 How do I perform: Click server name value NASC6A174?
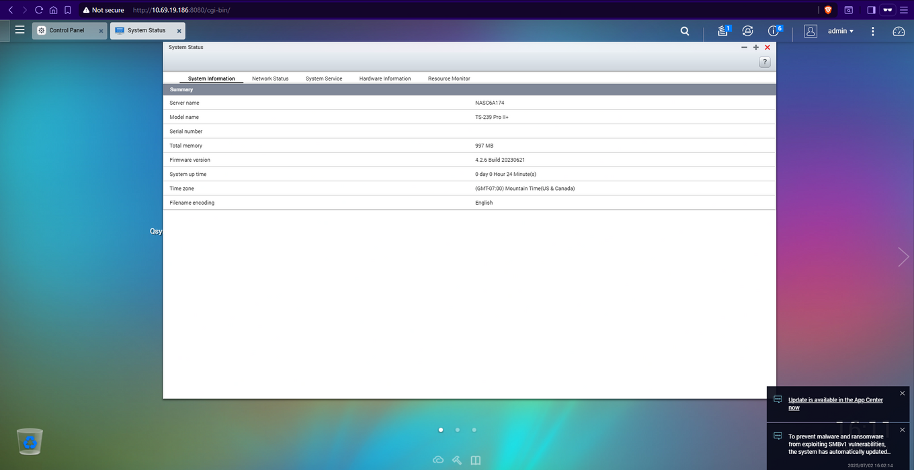coord(489,103)
